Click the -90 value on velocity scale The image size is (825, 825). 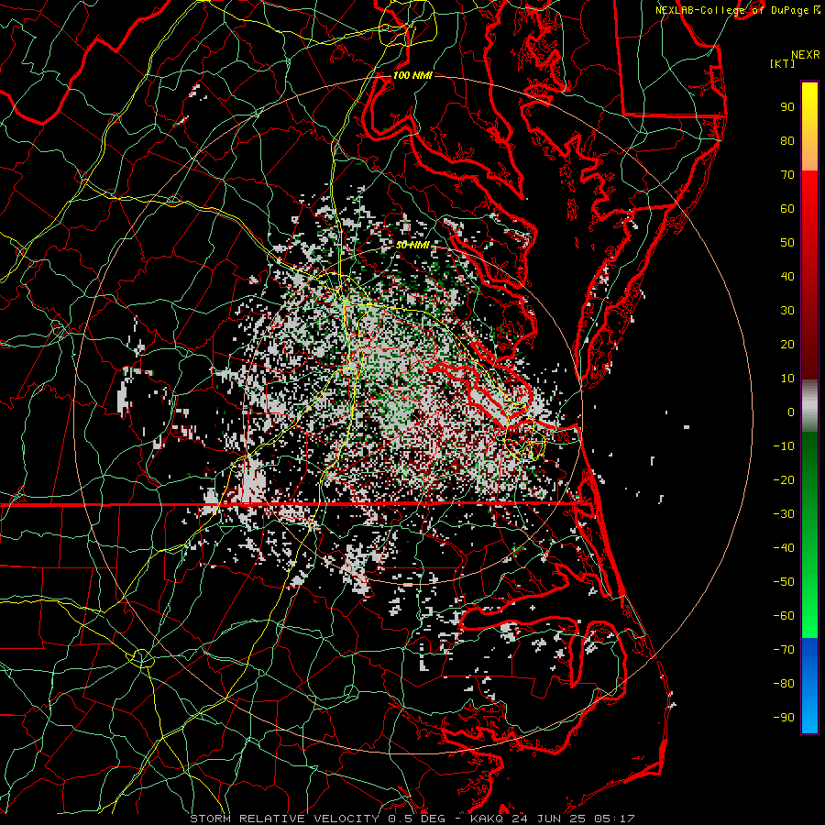(x=784, y=718)
